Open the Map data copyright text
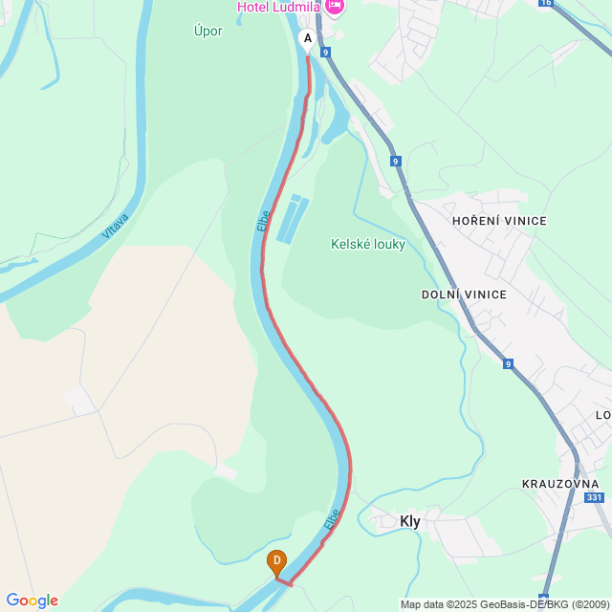The height and width of the screenshot is (612, 612). pyautogui.click(x=506, y=604)
